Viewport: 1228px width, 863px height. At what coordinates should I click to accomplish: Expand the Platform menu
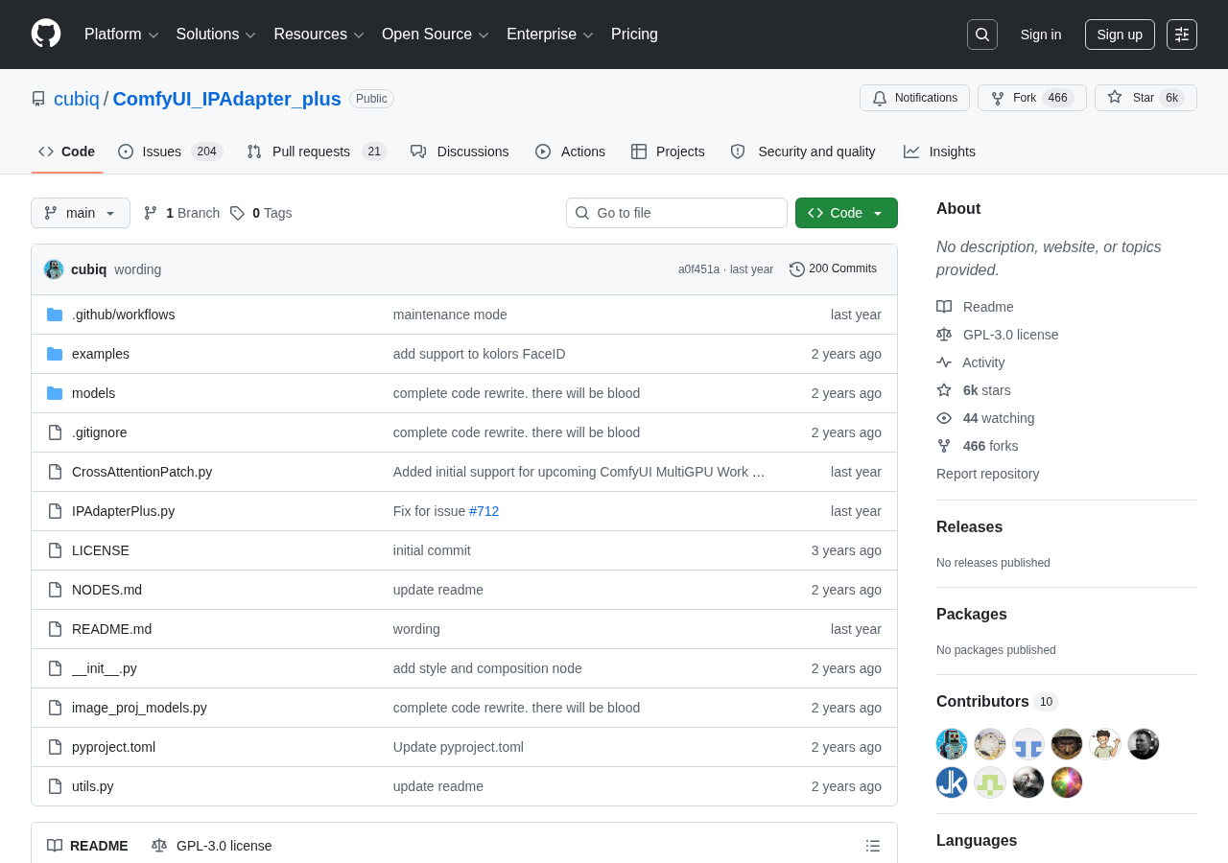[122, 35]
